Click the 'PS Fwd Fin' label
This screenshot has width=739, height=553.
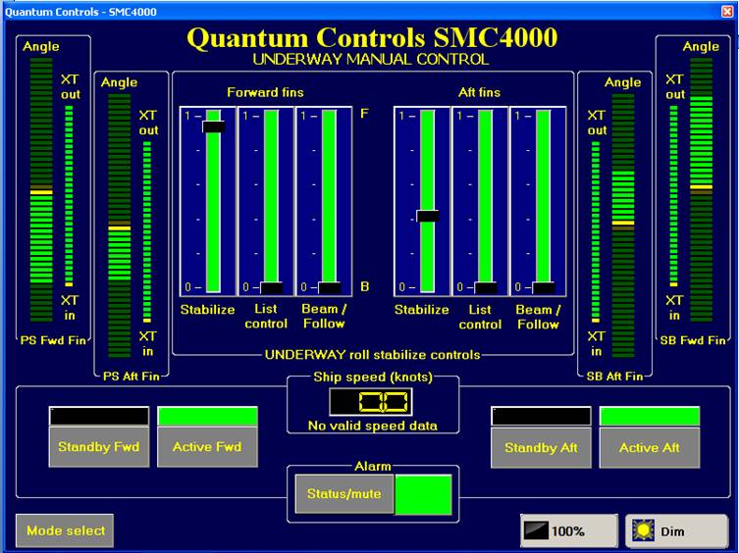[x=53, y=340]
